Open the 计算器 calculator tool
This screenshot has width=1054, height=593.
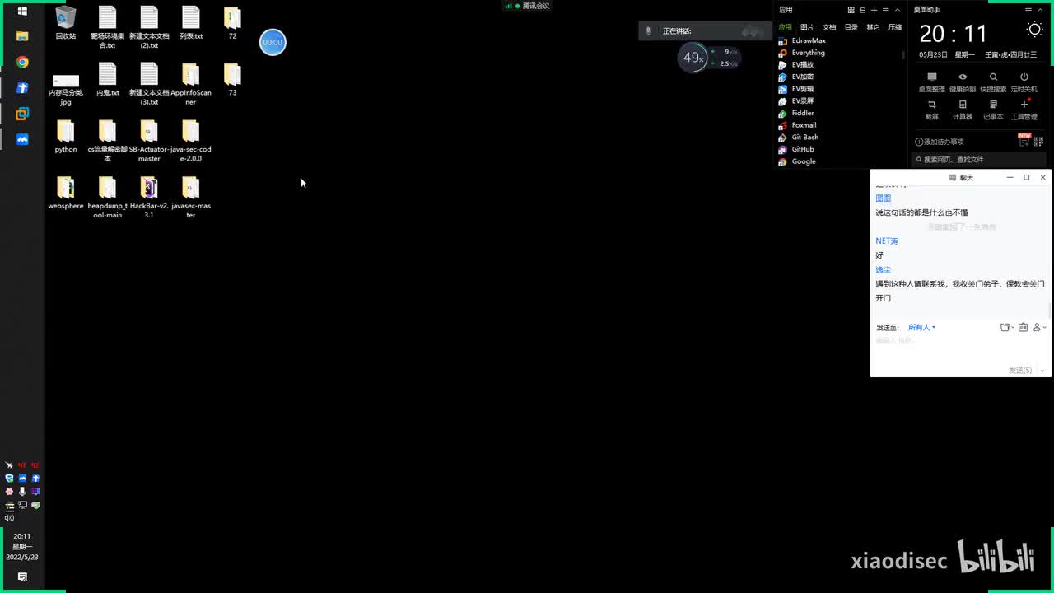coord(963,110)
